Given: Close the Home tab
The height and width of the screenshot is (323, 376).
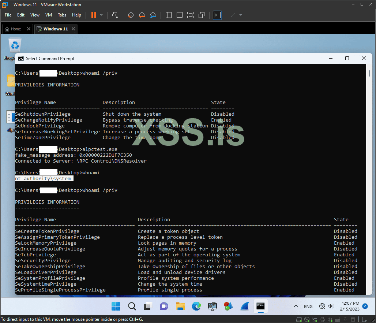Looking at the screenshot, I should coord(29,29).
